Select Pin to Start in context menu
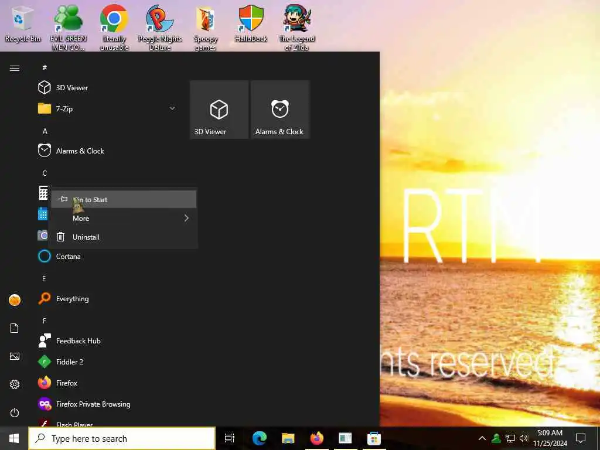The height and width of the screenshot is (450, 600). (124, 199)
